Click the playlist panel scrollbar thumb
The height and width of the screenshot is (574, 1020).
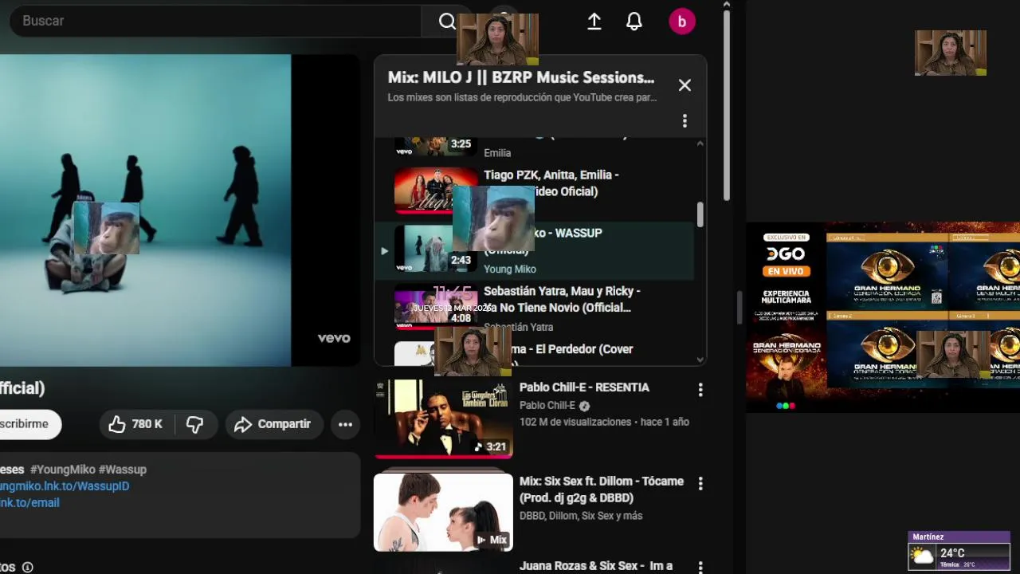[x=700, y=215]
